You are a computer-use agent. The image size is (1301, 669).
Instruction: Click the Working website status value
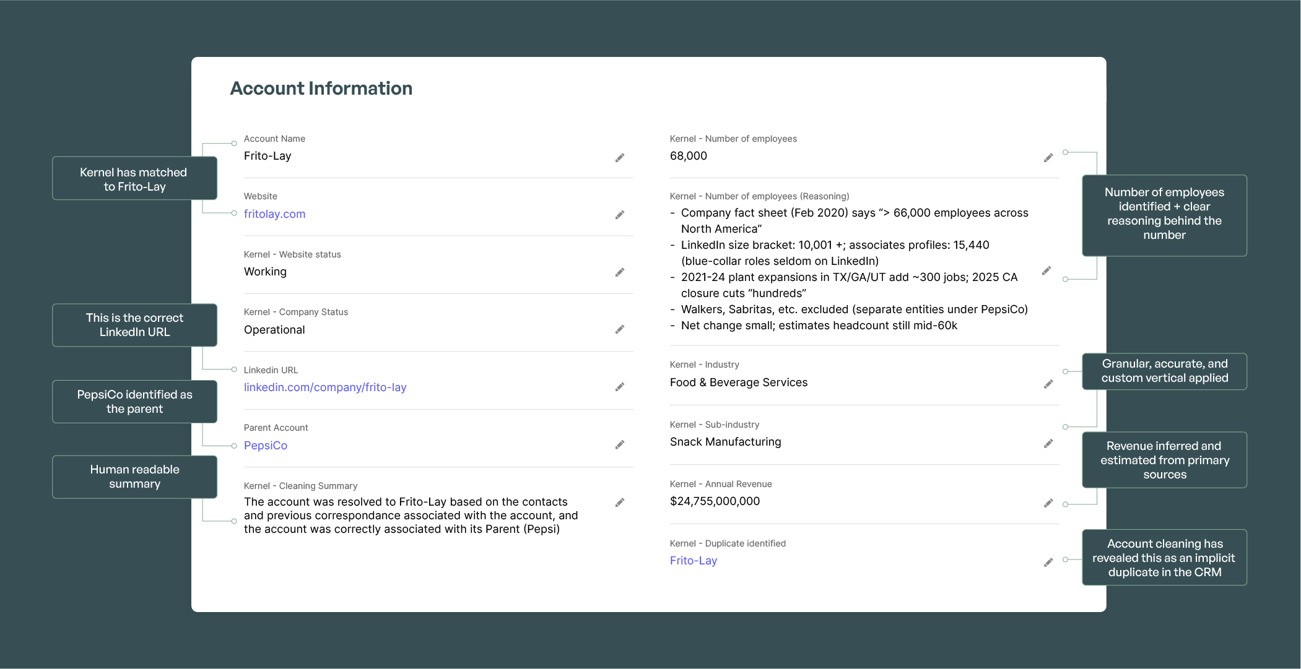[x=265, y=272]
